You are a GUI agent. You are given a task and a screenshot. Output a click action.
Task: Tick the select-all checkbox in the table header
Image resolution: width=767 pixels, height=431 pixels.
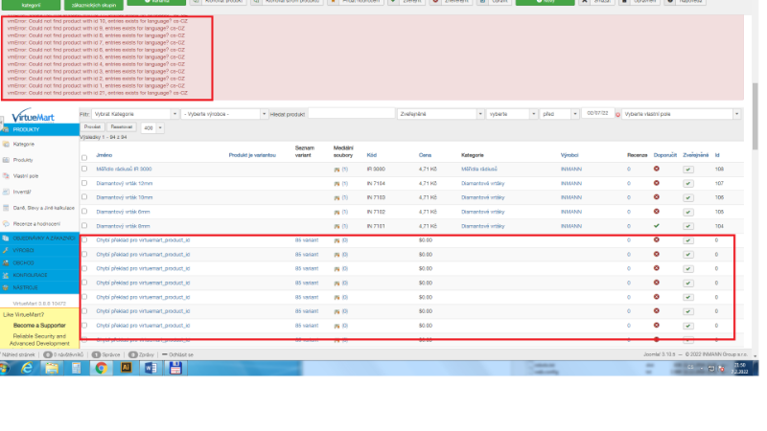click(x=84, y=157)
